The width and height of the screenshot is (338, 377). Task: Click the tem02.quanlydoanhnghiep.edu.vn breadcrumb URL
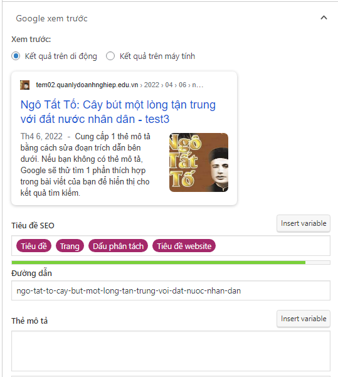tap(87, 85)
